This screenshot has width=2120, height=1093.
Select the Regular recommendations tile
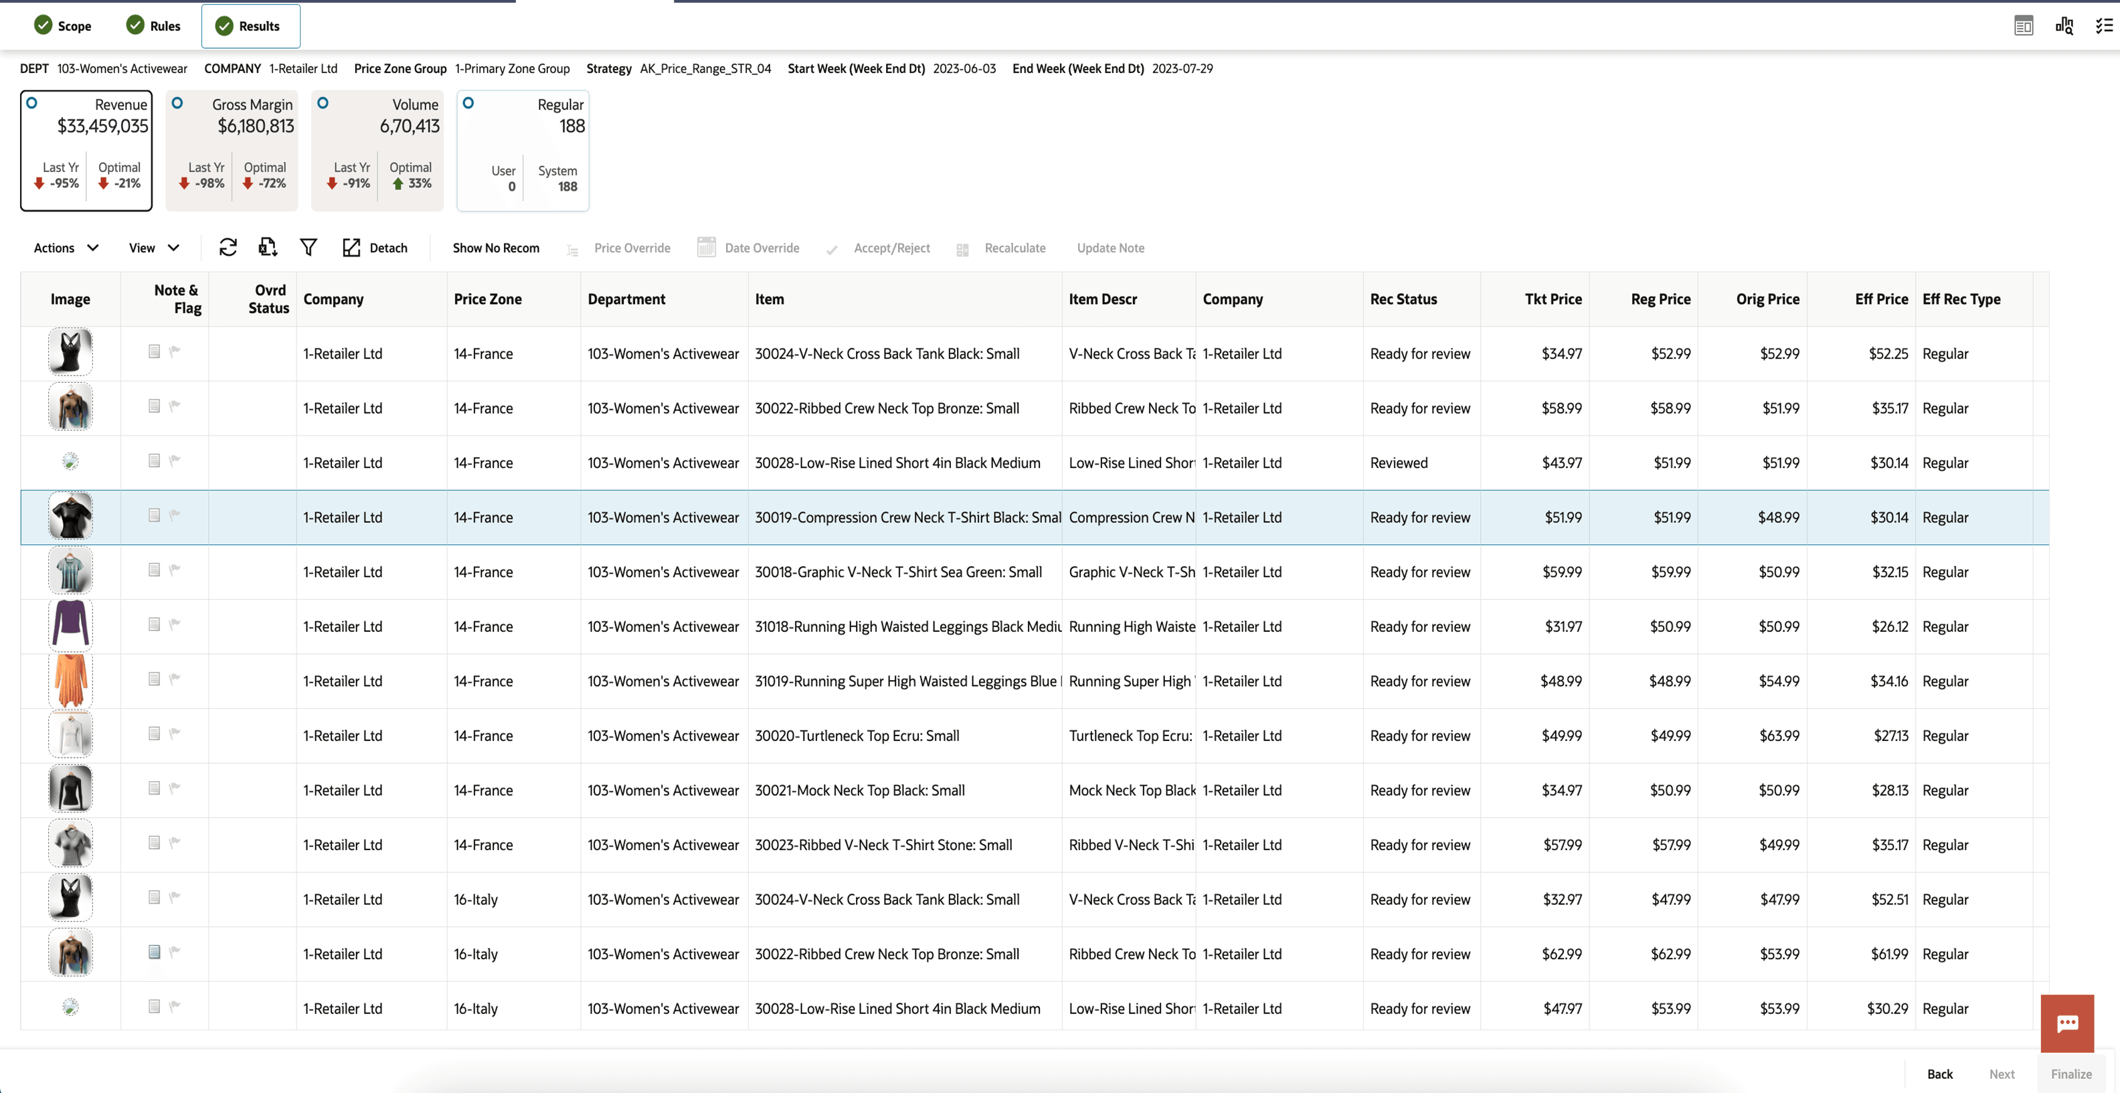pos(468,103)
